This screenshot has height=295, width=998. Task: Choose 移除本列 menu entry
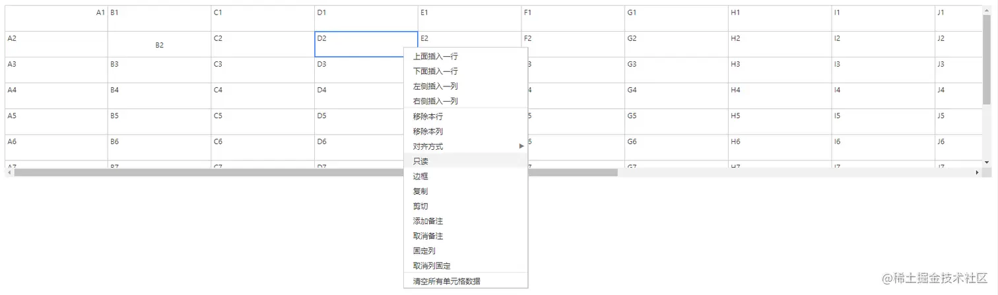[x=428, y=131]
